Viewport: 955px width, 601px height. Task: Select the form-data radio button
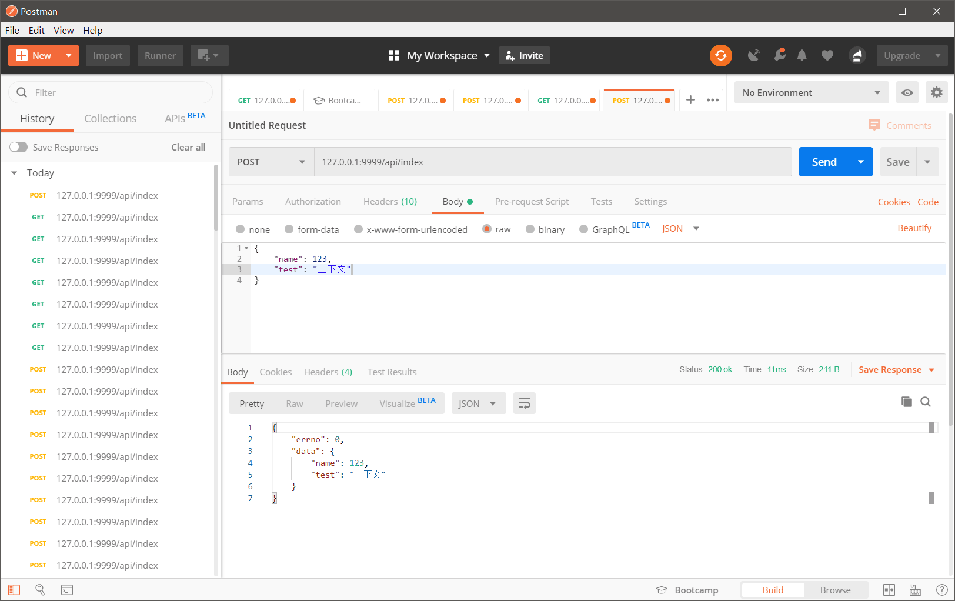(x=289, y=229)
